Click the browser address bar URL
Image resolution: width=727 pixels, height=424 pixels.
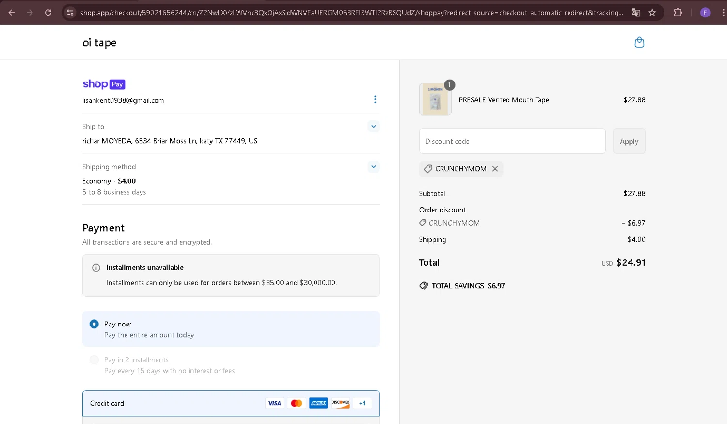point(352,13)
